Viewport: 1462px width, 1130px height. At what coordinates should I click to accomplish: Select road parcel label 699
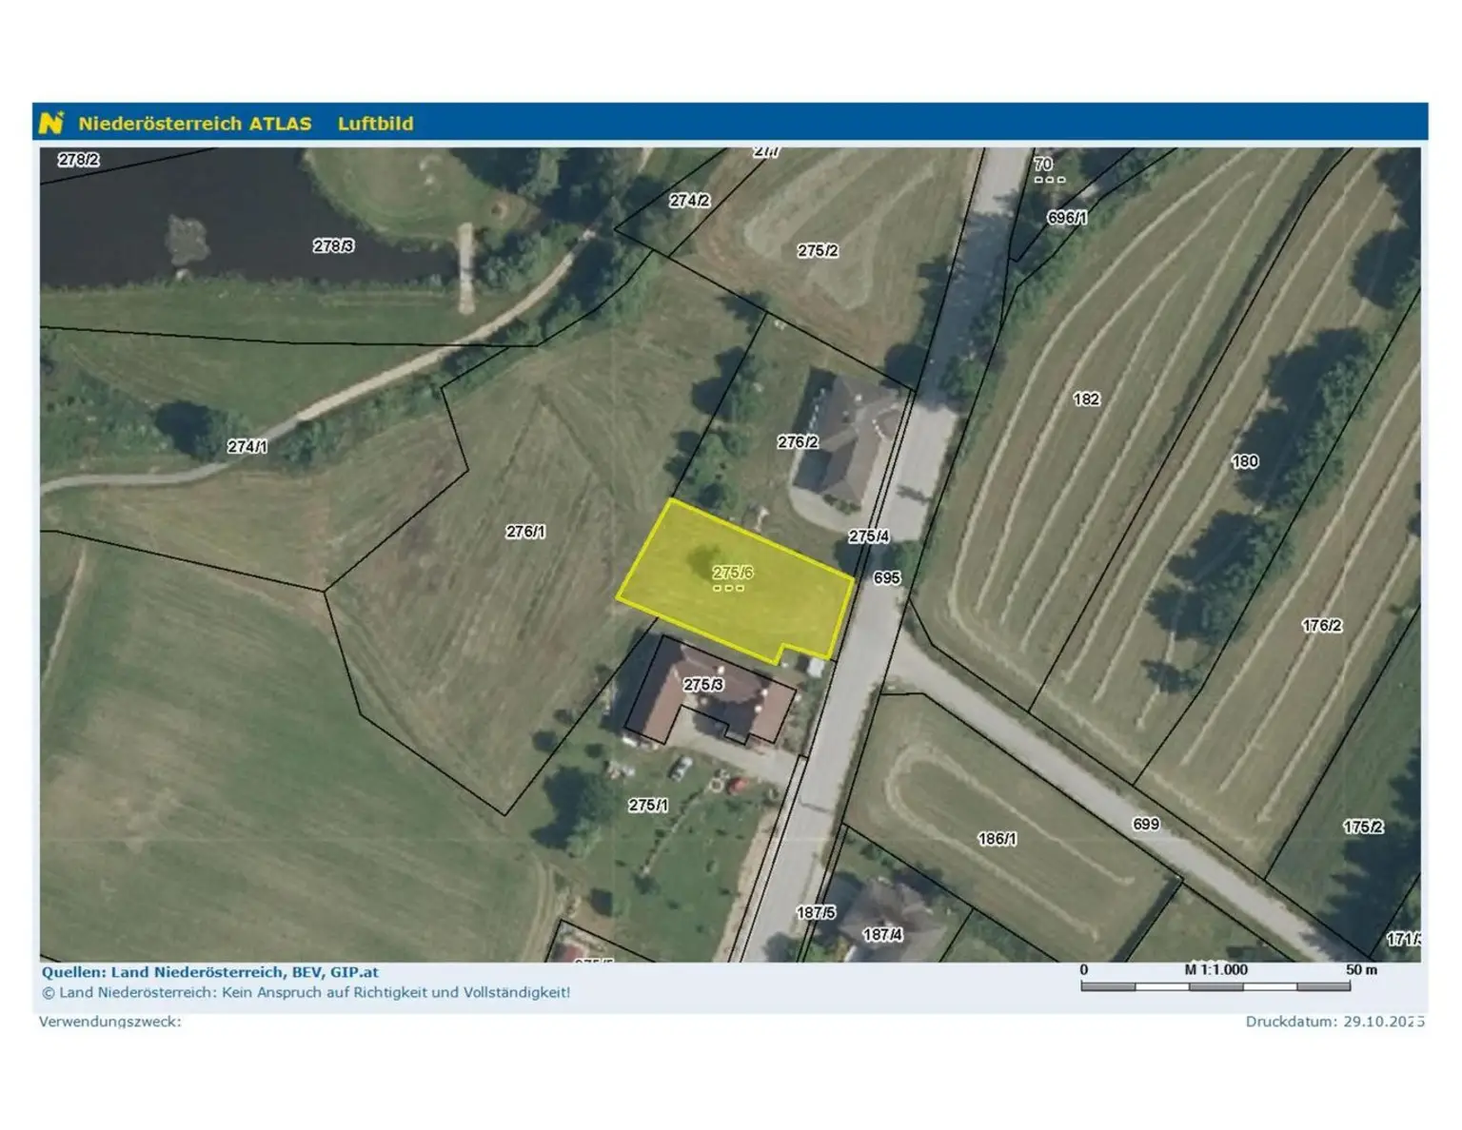point(1146,824)
